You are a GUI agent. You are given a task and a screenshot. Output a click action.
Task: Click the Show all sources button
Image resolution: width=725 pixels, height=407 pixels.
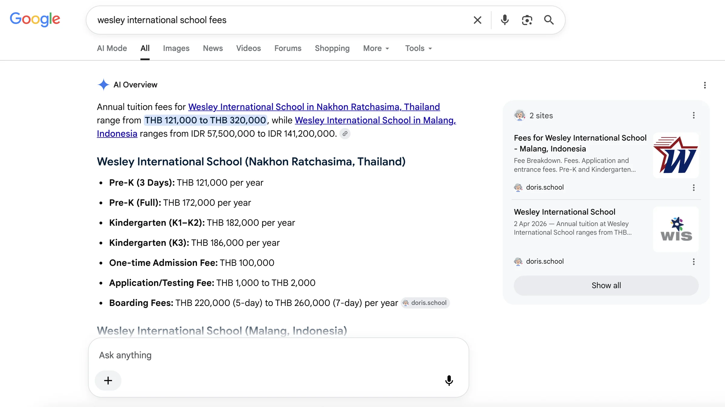(606, 285)
